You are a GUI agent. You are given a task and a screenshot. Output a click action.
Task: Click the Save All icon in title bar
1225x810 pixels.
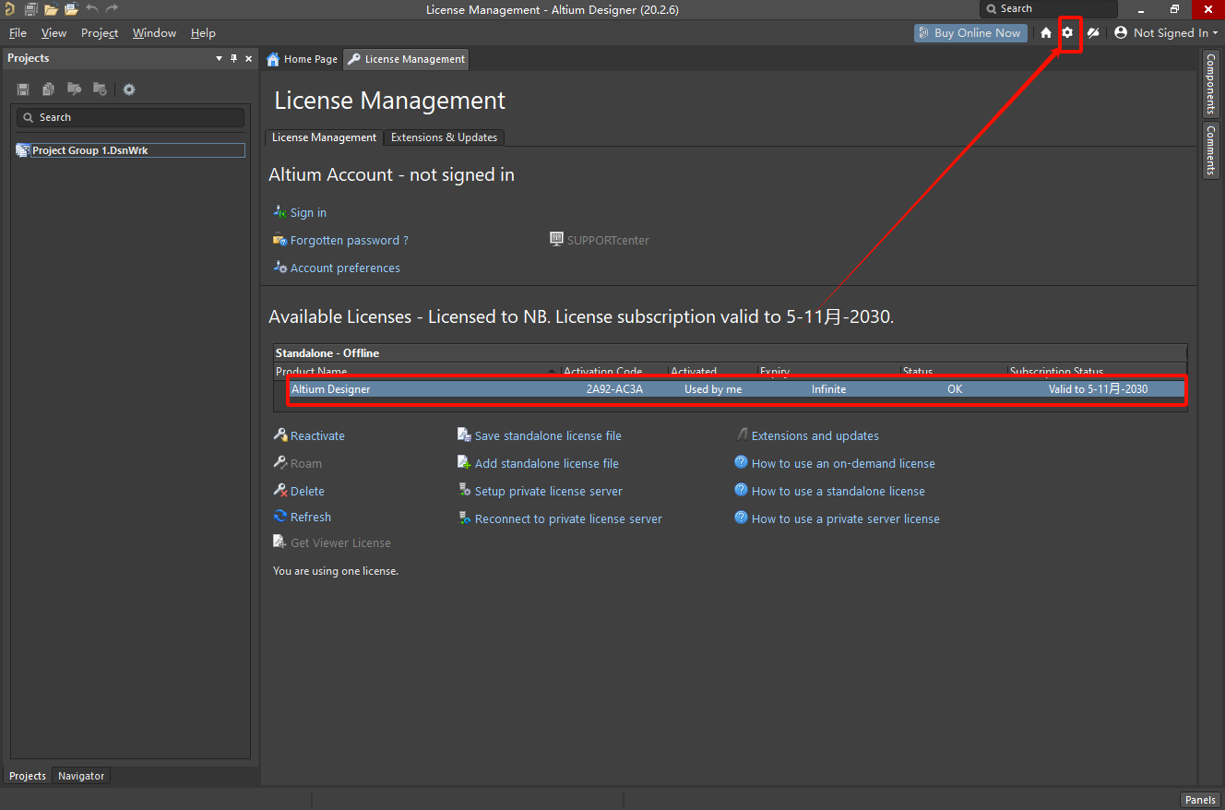click(30, 9)
